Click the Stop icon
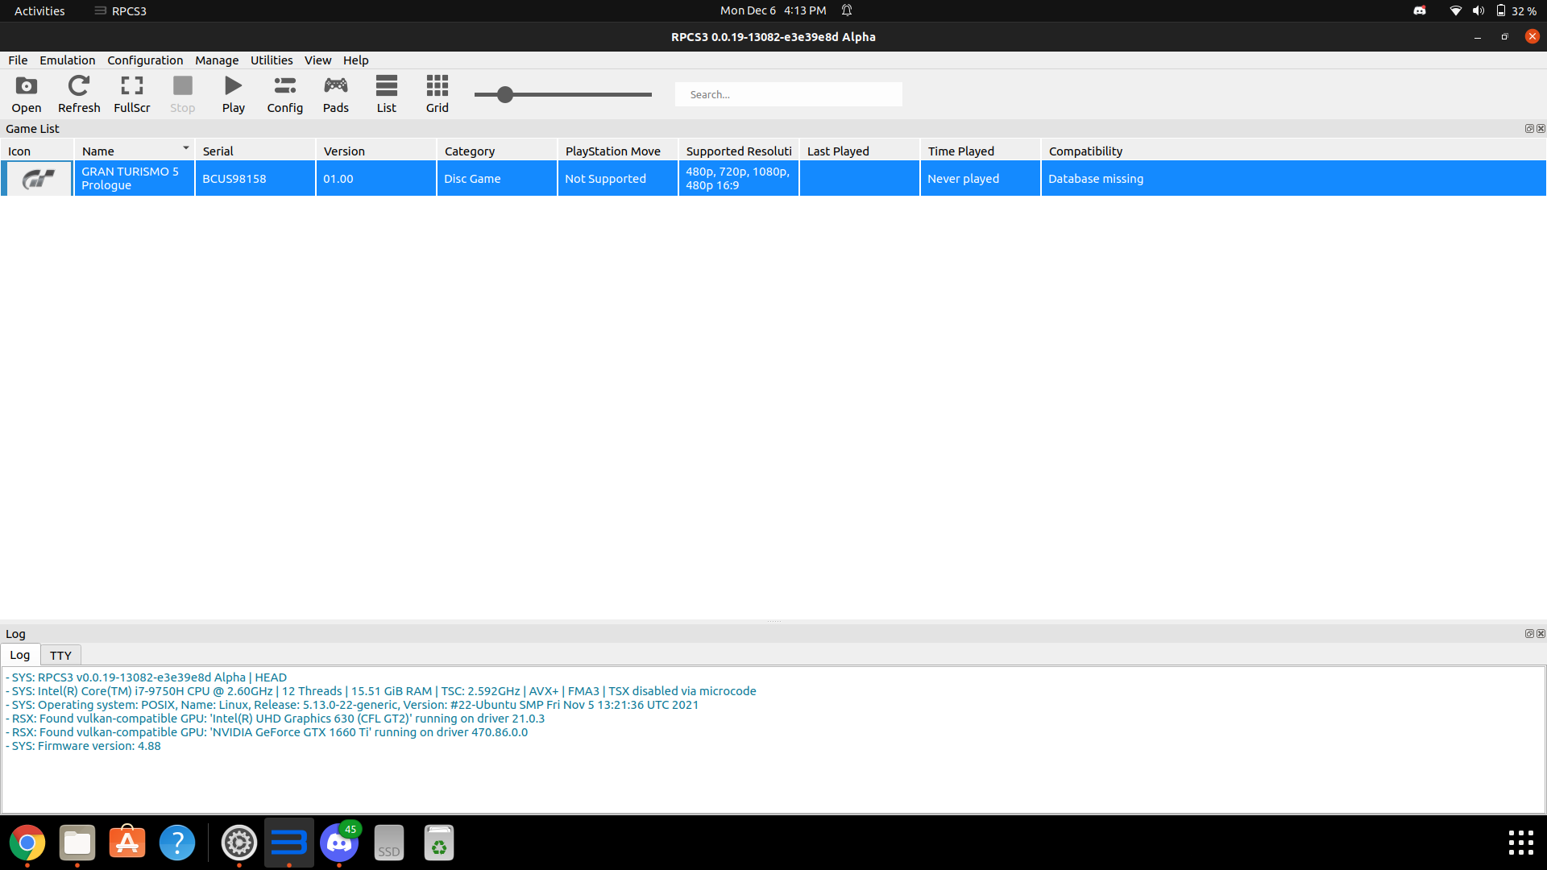Image resolution: width=1547 pixels, height=870 pixels. [x=182, y=93]
